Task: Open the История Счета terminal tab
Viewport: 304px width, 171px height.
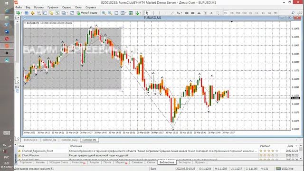Action: 58,162
